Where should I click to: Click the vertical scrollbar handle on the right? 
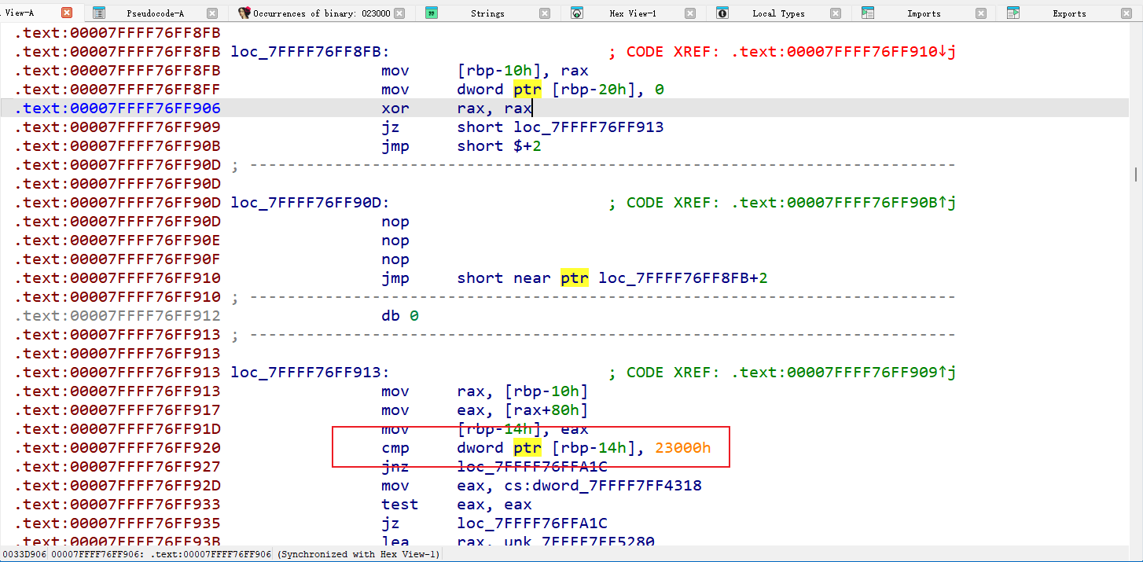(x=1135, y=174)
